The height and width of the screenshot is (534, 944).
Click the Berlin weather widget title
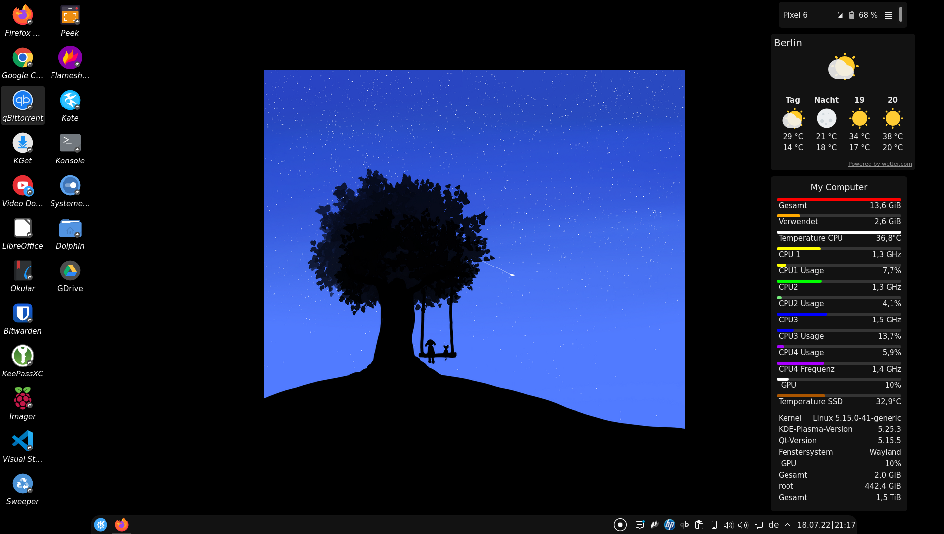(x=787, y=43)
